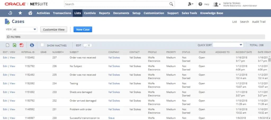Open the Shortcuts star icon
The height and width of the screenshot is (120, 271).
[20, 13]
